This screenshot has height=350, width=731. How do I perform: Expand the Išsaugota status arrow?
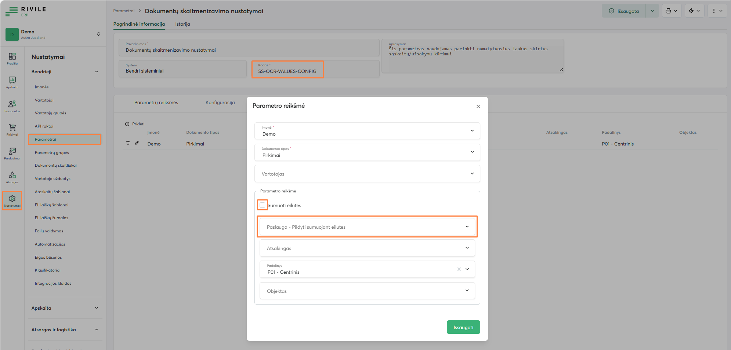(x=652, y=11)
